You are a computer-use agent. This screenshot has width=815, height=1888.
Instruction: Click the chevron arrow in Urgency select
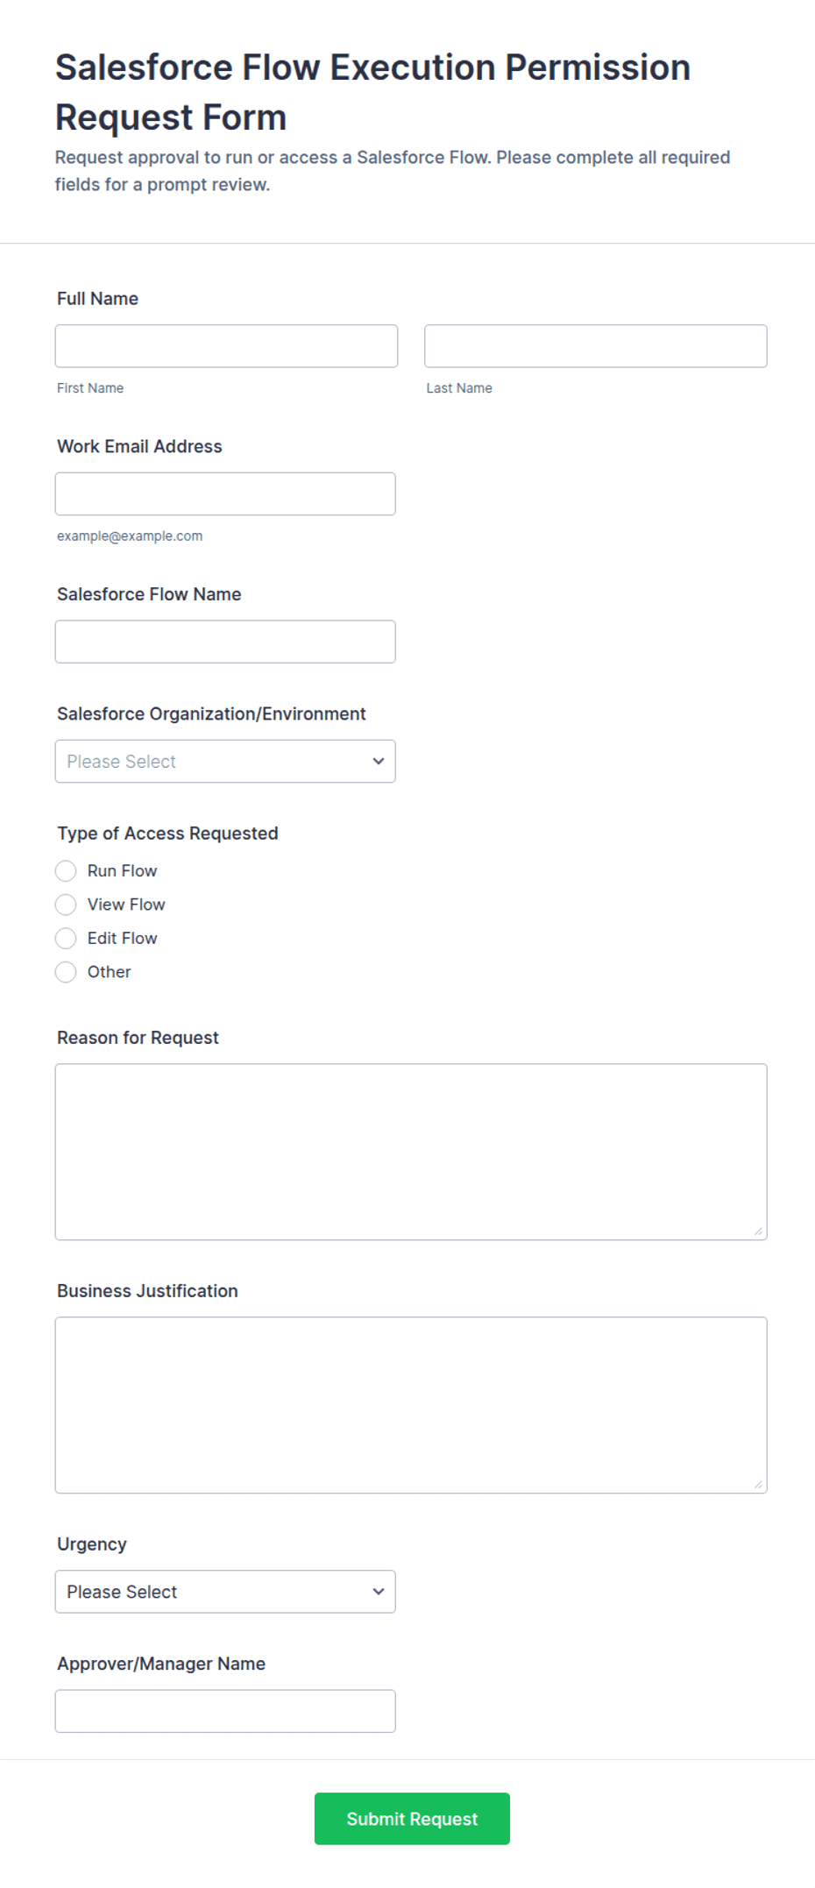tap(379, 1593)
